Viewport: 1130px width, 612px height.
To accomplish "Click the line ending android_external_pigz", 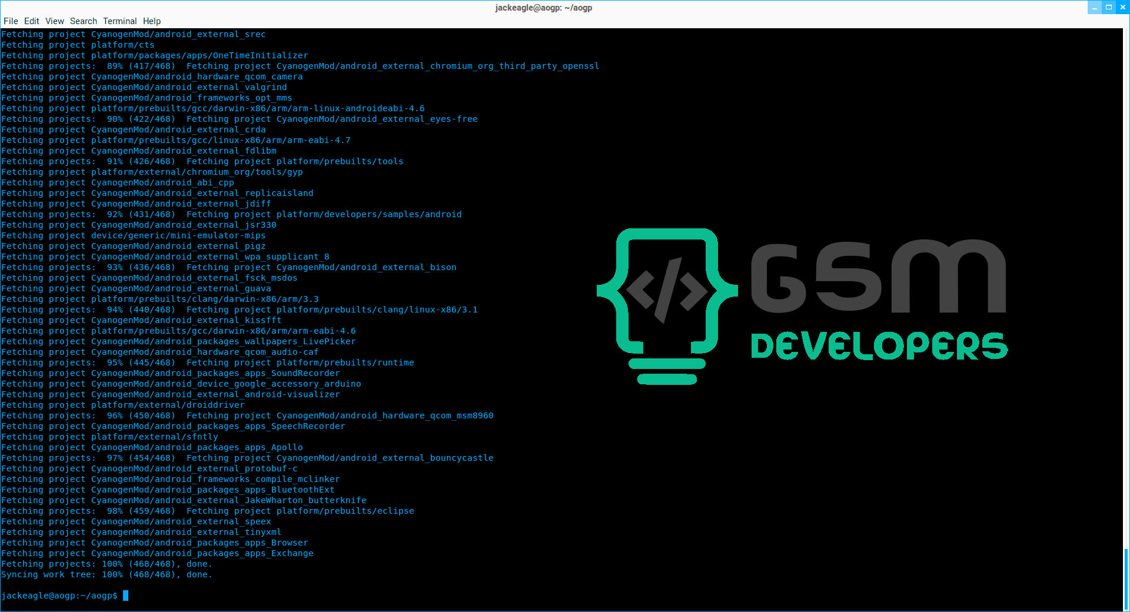I will click(x=134, y=246).
